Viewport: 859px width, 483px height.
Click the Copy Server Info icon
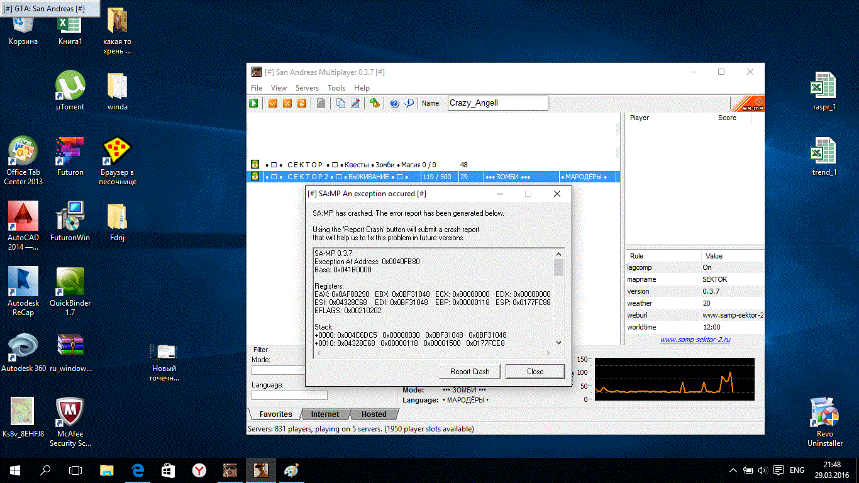coord(341,103)
